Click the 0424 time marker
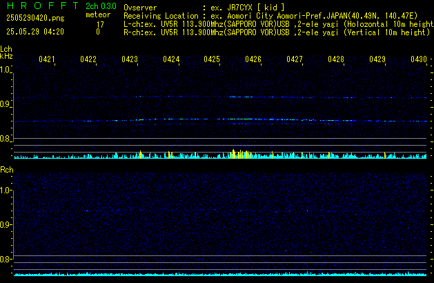This screenshot has width=434, height=283. (171, 59)
